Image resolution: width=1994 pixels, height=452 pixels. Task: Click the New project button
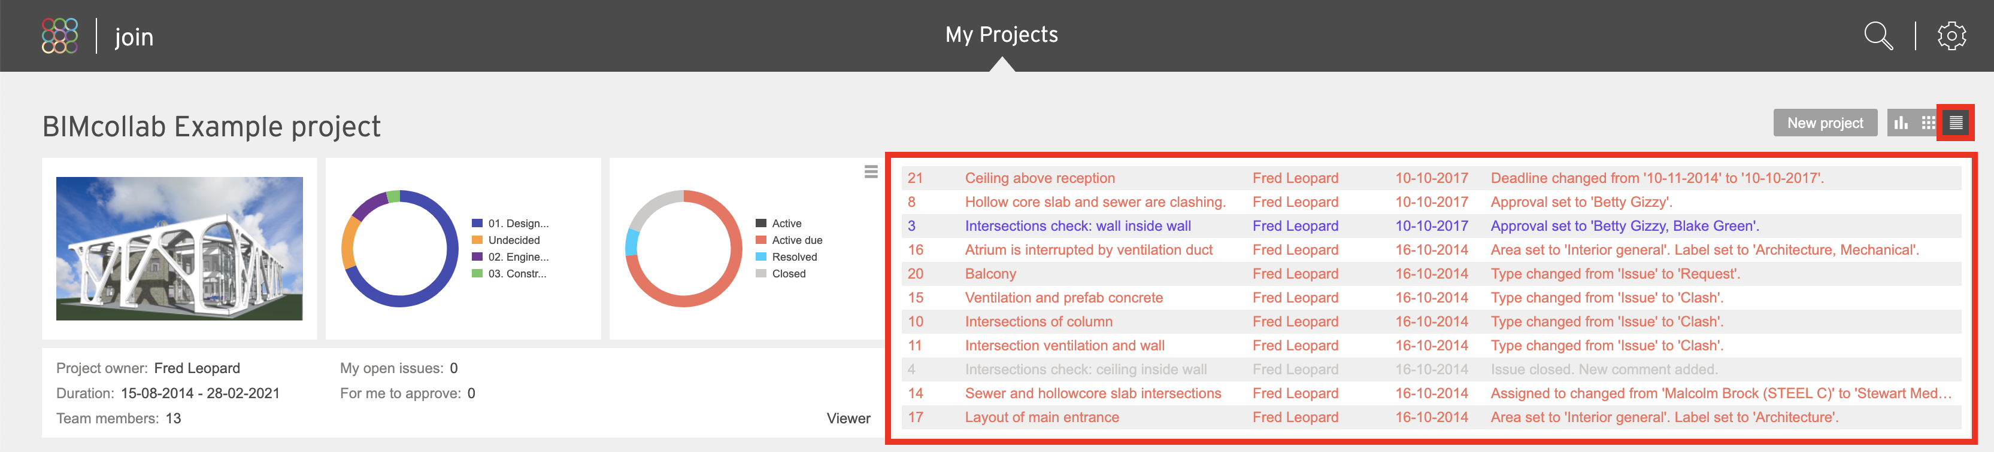point(1825,123)
